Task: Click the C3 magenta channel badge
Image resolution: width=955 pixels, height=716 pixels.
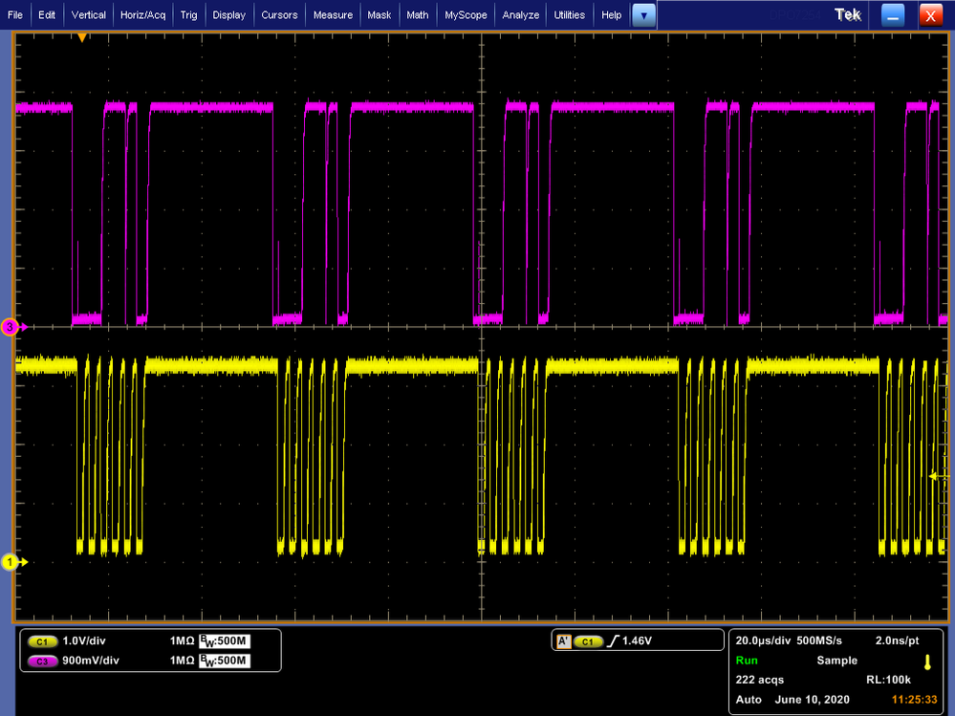Action: point(44,661)
